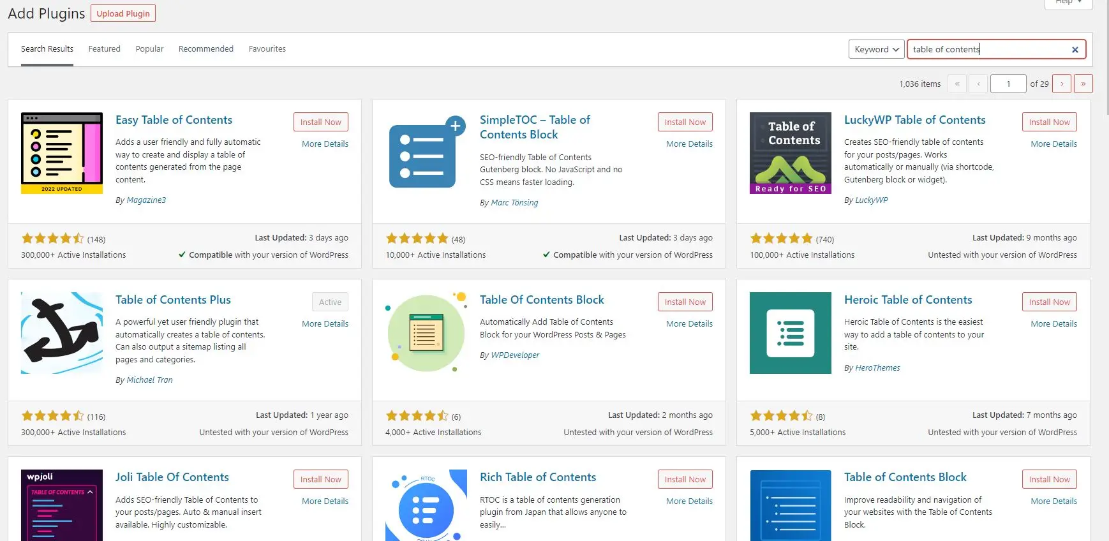Visit author HeroThemes link
This screenshot has width=1109, height=541.
point(877,368)
